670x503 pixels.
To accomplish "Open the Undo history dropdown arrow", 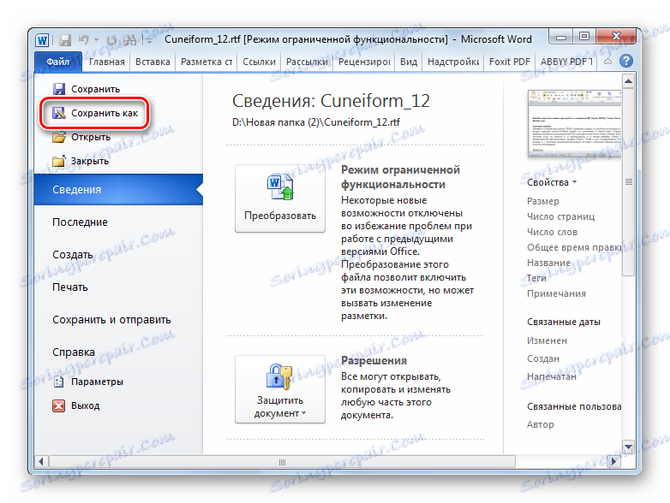I will click(96, 40).
